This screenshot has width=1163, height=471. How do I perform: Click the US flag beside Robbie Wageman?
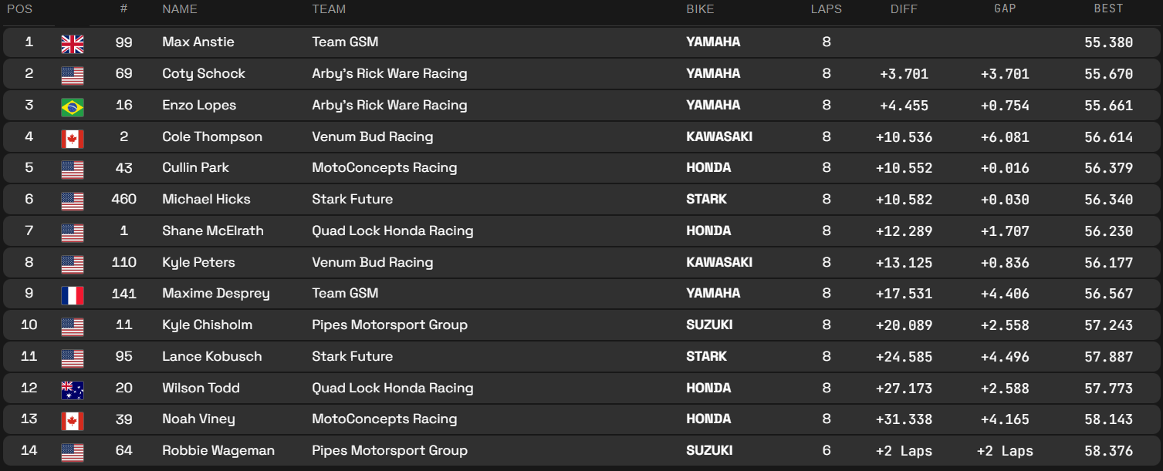[x=73, y=452]
